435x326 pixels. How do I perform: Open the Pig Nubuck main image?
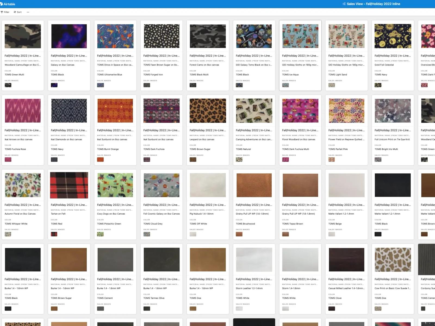(x=208, y=185)
